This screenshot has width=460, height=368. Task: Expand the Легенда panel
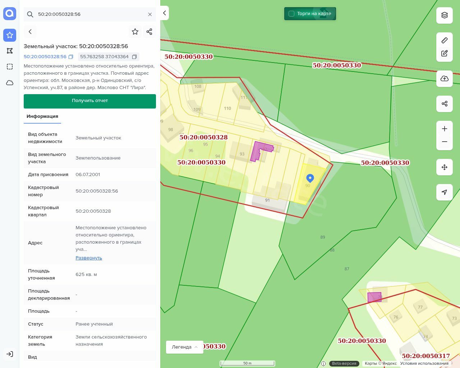[185, 347]
